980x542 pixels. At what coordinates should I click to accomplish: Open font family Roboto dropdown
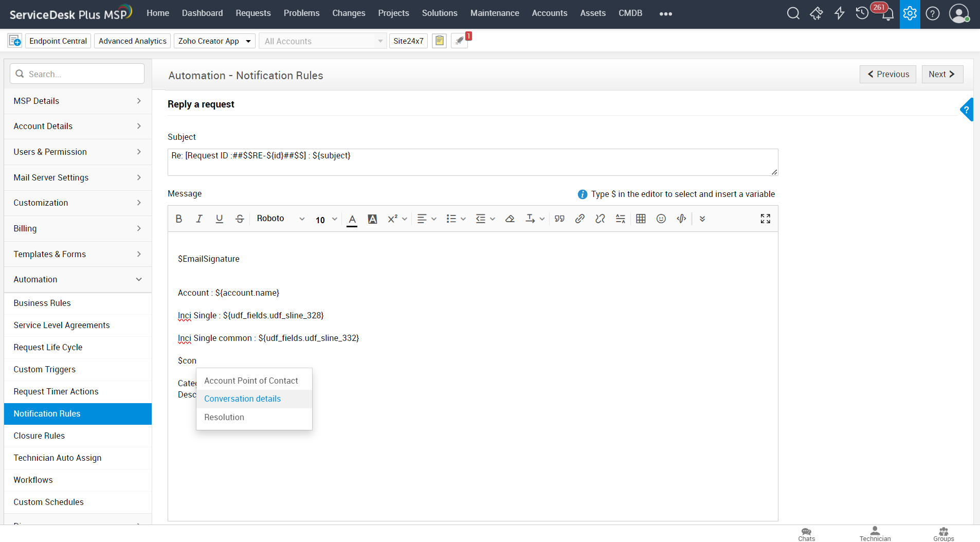tap(281, 219)
